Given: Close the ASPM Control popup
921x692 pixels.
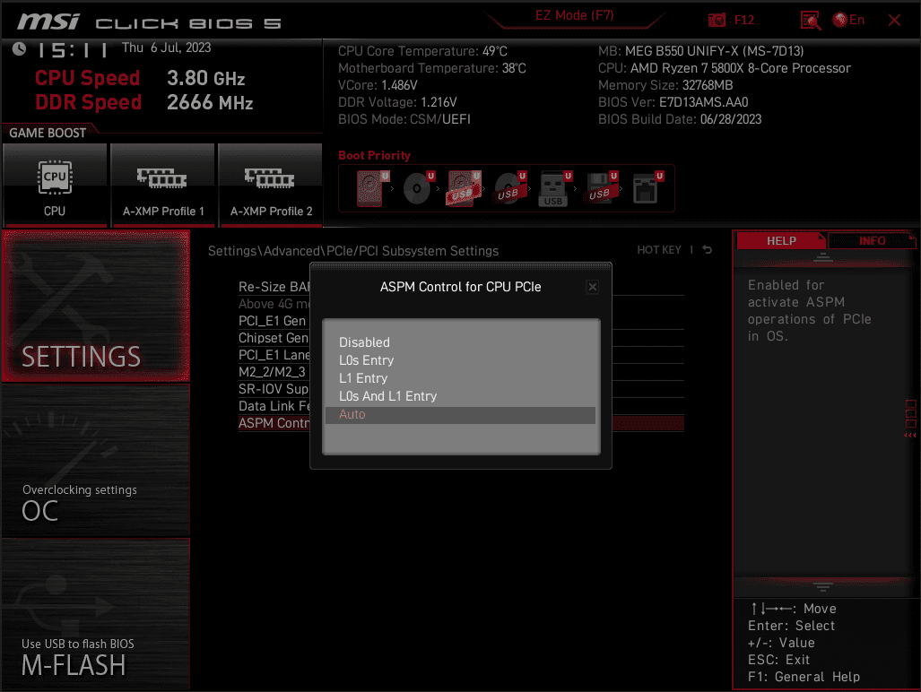Looking at the screenshot, I should (593, 287).
